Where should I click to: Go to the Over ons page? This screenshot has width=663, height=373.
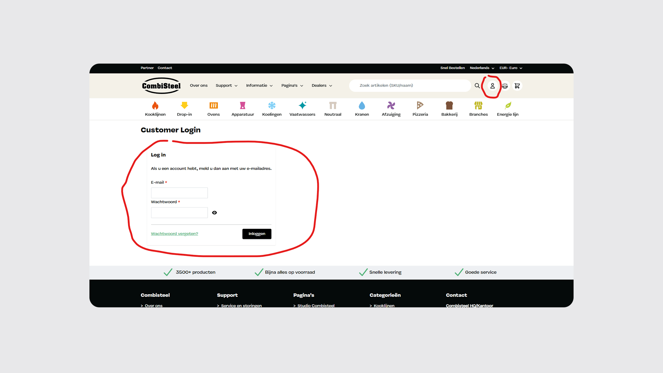point(199,86)
